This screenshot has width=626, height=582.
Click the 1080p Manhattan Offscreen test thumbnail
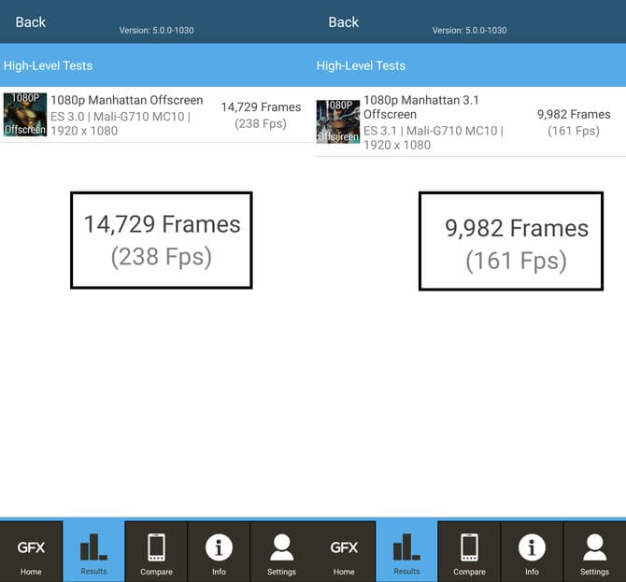25,115
